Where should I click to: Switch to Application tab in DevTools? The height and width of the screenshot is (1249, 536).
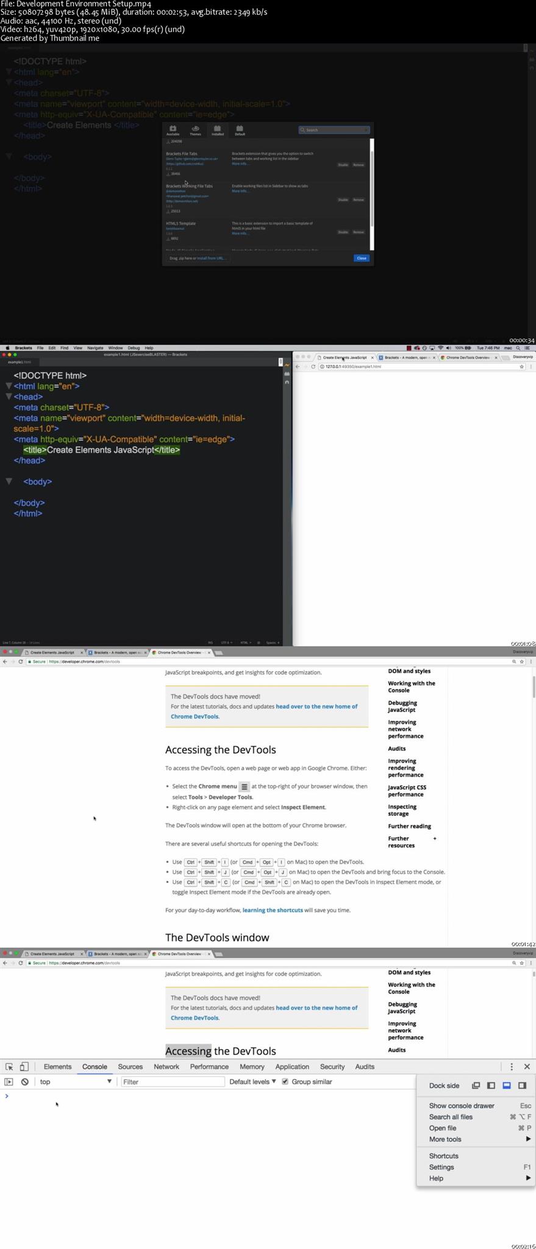tap(292, 1067)
